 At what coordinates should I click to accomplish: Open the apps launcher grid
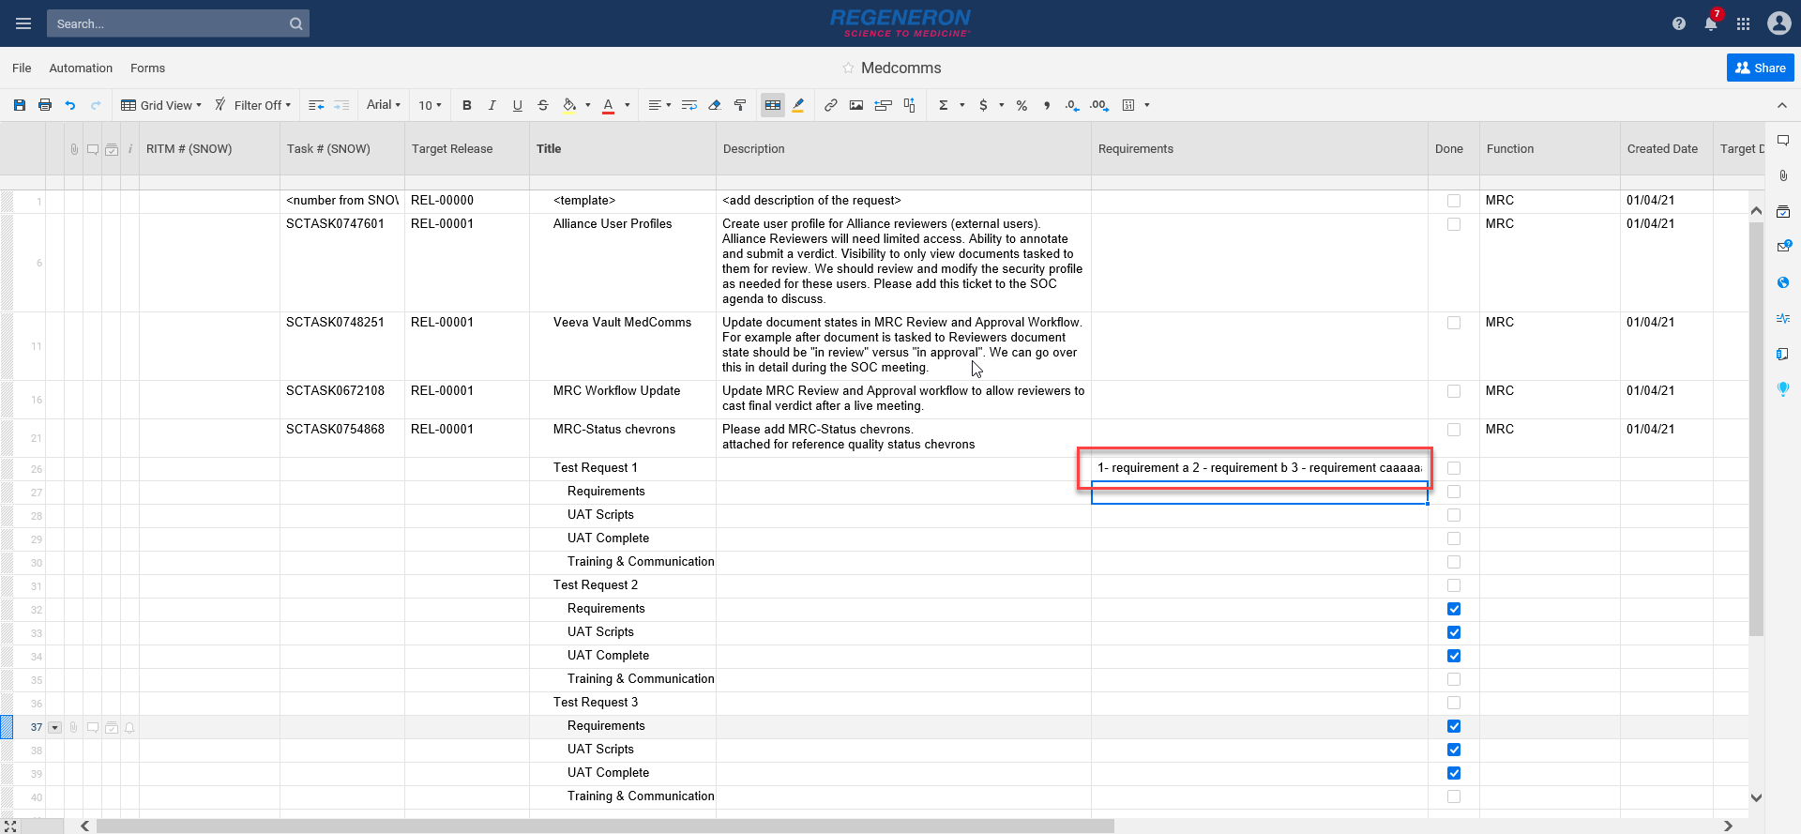click(x=1743, y=23)
